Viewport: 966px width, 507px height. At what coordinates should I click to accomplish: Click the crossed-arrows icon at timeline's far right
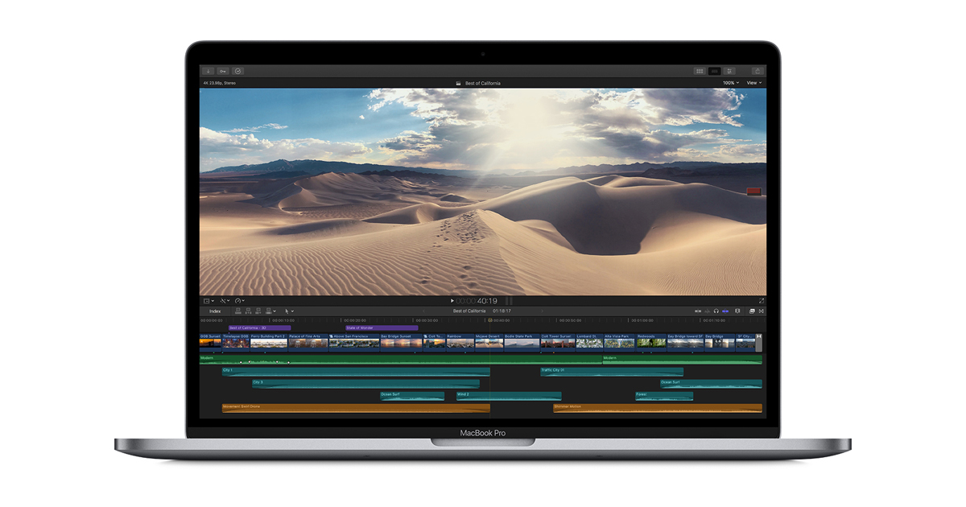(760, 311)
